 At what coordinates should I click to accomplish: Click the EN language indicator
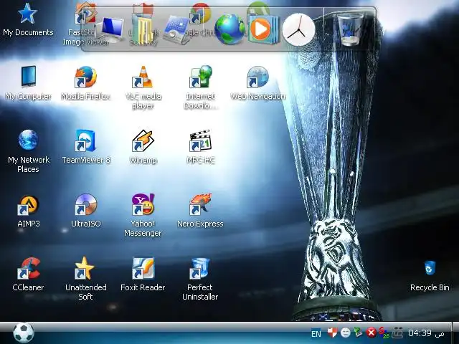316,334
